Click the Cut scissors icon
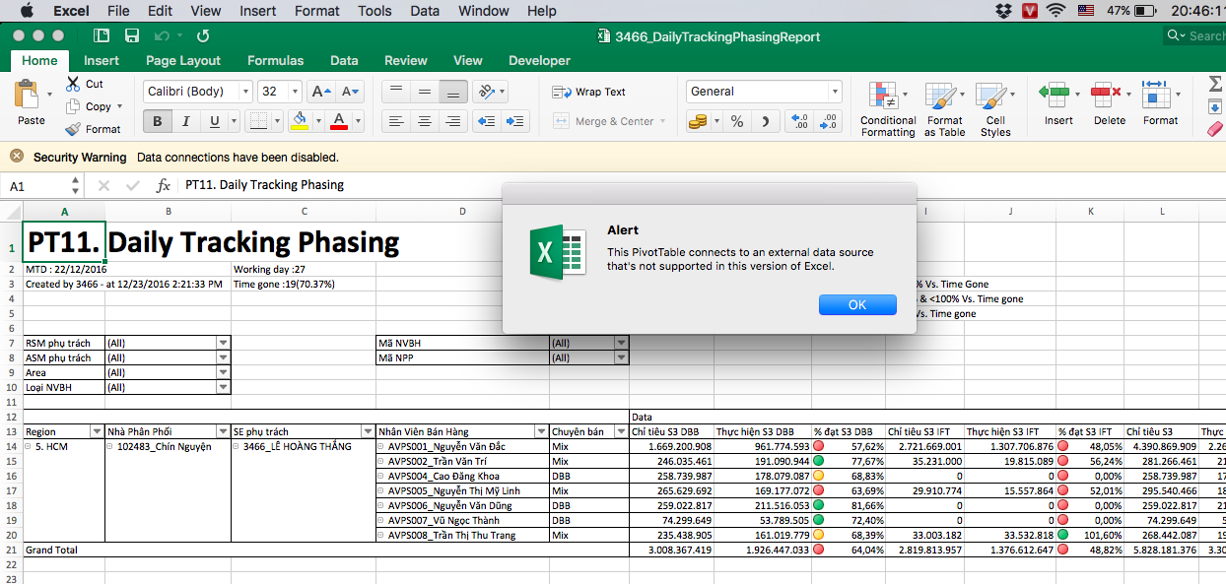Image resolution: width=1226 pixels, height=584 pixels. tap(73, 85)
